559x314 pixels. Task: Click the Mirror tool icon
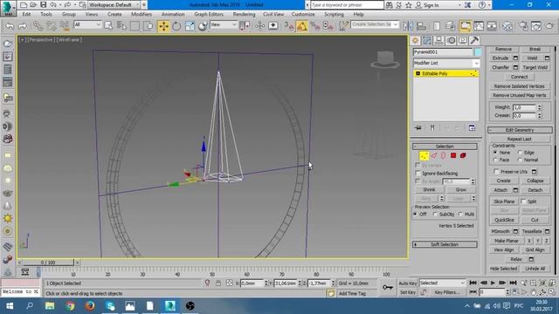point(408,26)
